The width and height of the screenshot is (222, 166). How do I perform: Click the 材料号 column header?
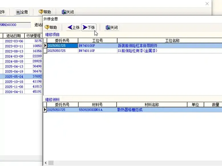97,105
